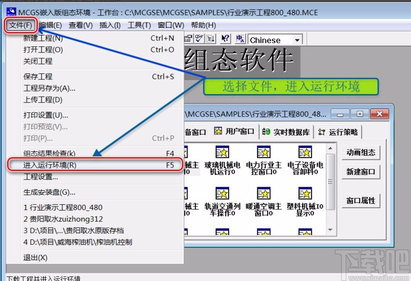Viewport: 411px width, 281px height.
Task: Click the 新建窗口 button
Action: (361, 172)
